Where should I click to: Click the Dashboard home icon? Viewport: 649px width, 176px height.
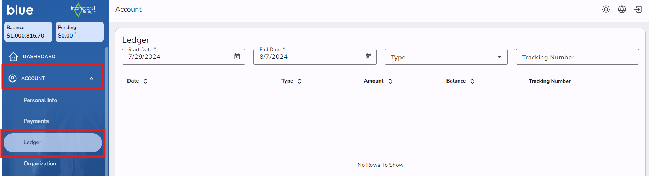(13, 57)
